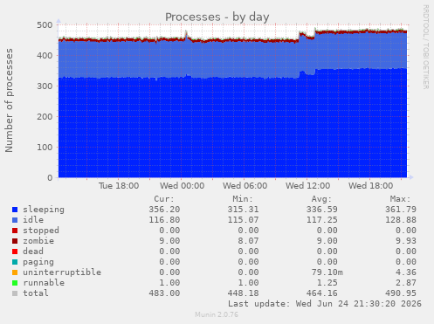Viewport: 434px width, 324px height.
Task: Click the dead legend color swatch
Action: click(15, 252)
